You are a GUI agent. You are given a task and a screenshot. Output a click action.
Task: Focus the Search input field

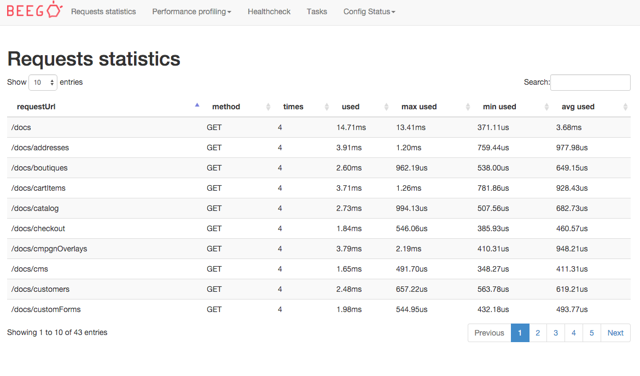[x=590, y=83]
